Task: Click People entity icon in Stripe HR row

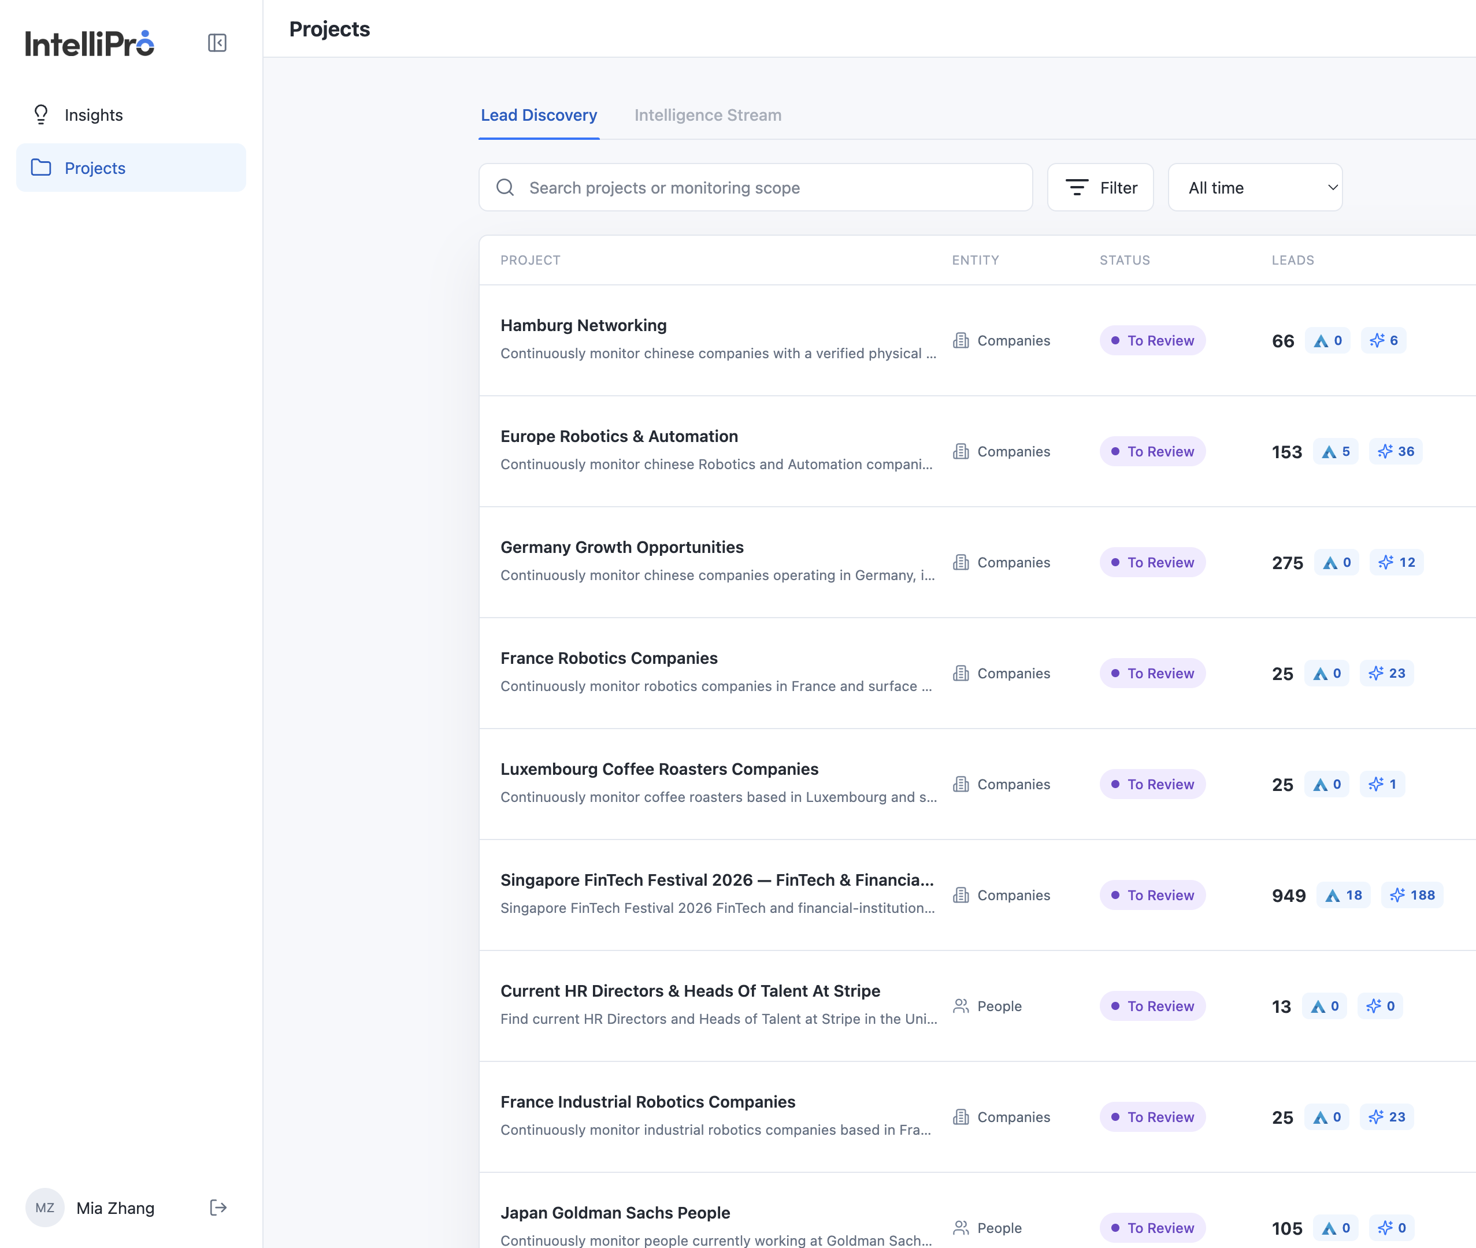Action: click(x=961, y=1006)
